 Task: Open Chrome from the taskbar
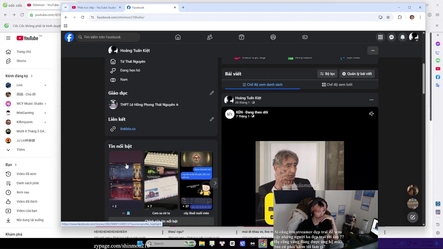[263, 243]
